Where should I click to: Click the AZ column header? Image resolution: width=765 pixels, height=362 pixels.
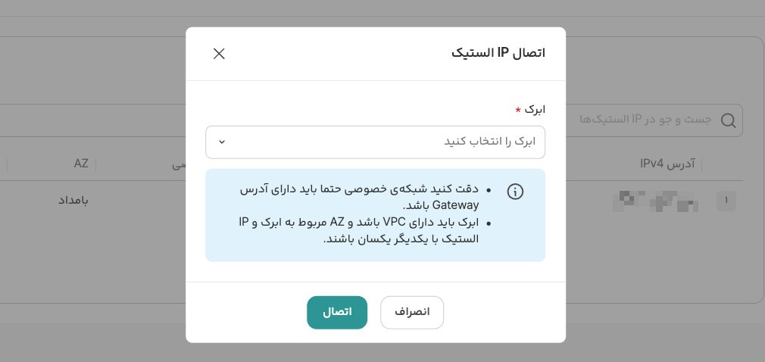point(81,164)
